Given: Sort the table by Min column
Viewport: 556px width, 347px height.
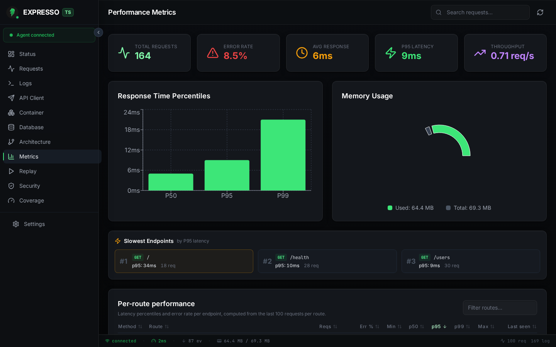Looking at the screenshot, I should (394, 327).
